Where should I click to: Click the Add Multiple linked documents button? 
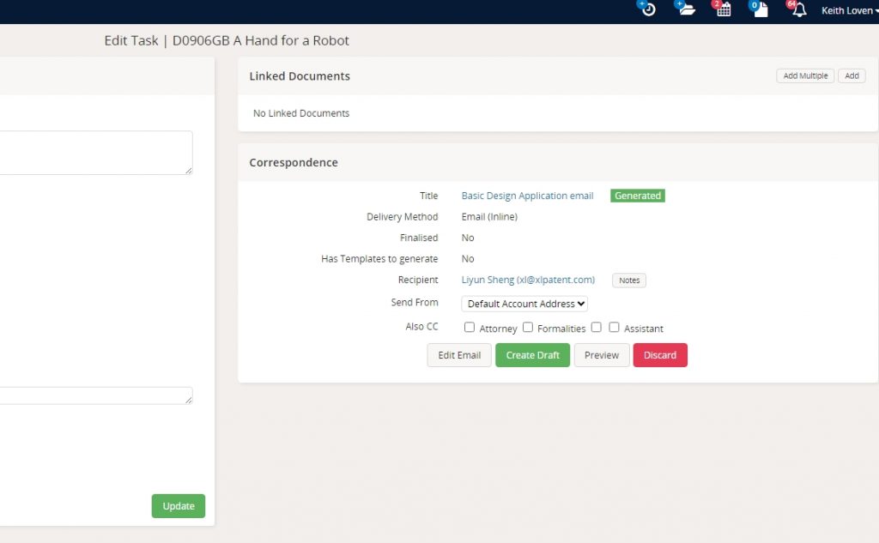point(805,75)
